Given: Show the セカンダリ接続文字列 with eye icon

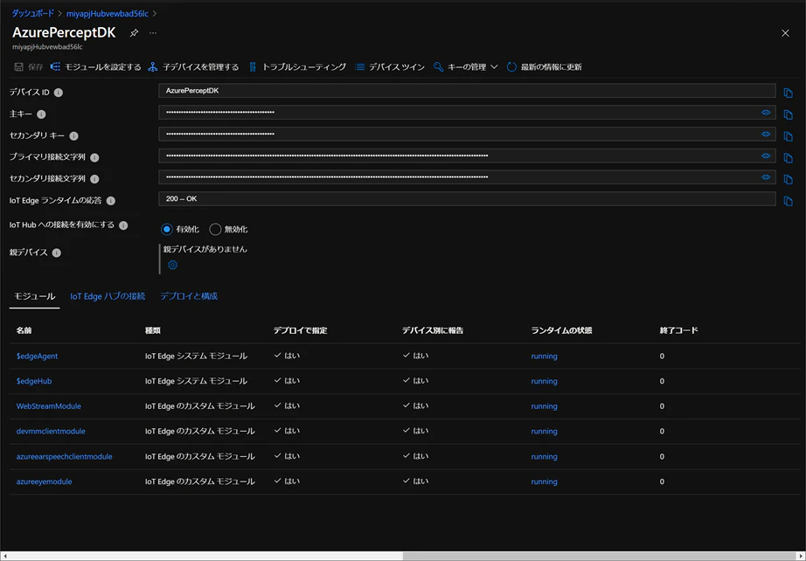Looking at the screenshot, I should 766,177.
